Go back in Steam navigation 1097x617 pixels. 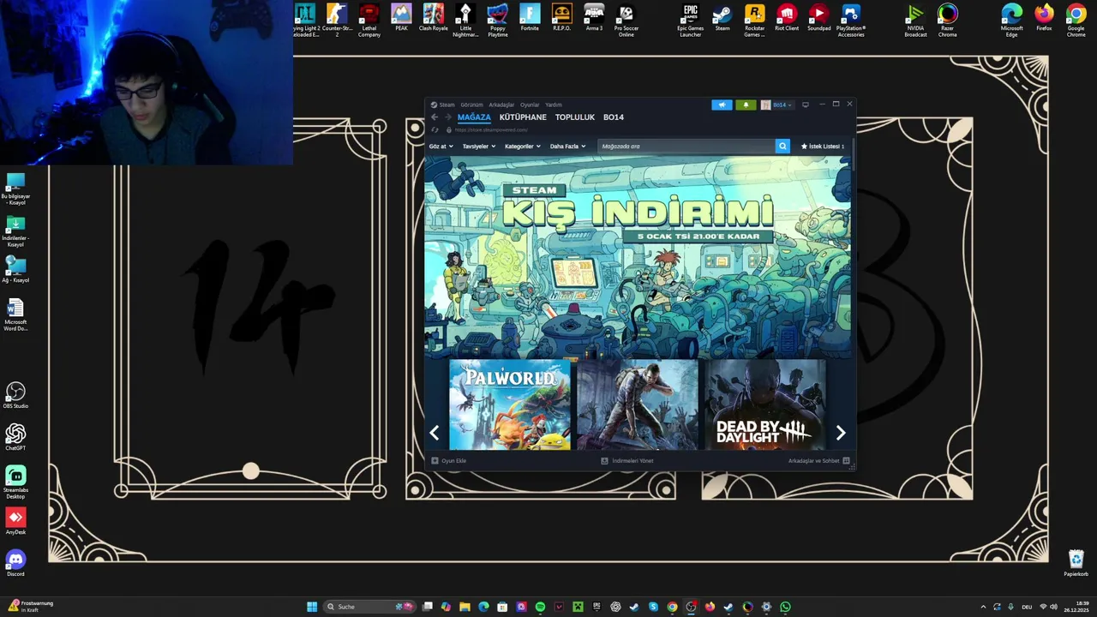point(435,117)
